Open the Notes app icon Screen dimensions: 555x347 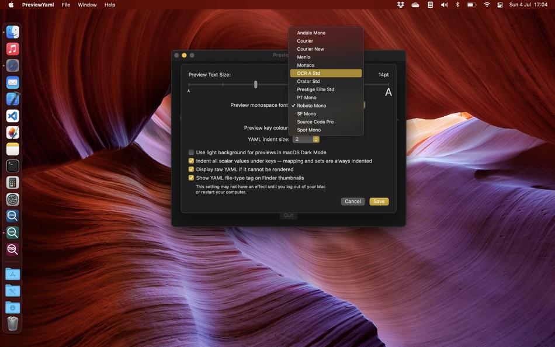click(x=13, y=149)
